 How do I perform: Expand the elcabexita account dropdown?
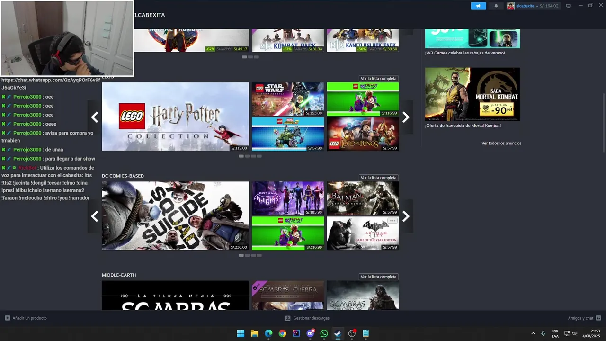(x=537, y=6)
